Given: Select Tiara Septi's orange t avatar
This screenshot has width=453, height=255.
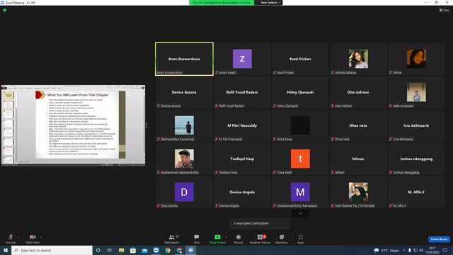Looking at the screenshot, I should 300,159.
